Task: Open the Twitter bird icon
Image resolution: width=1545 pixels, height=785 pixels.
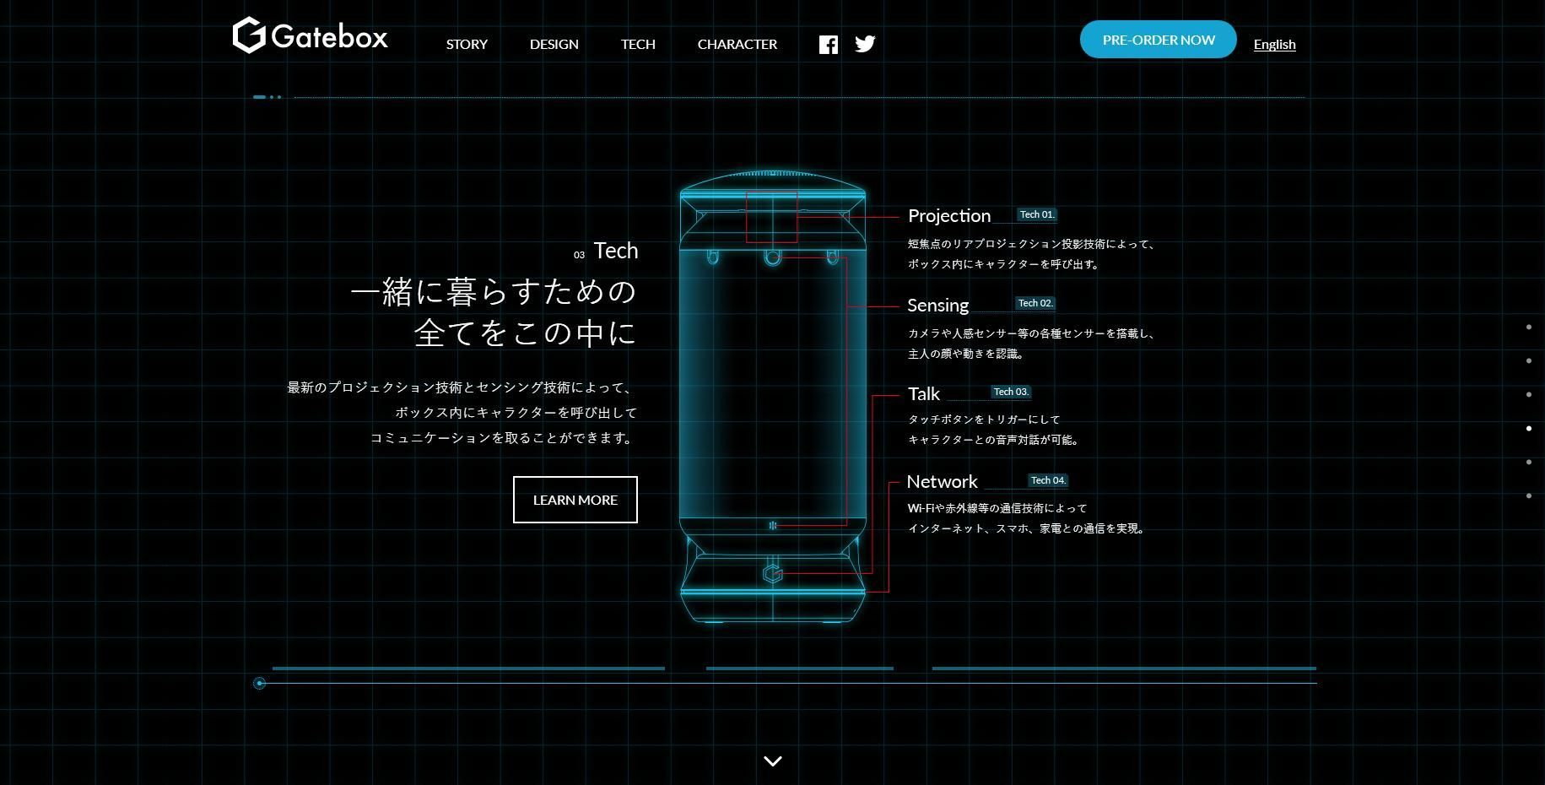Action: pos(865,44)
